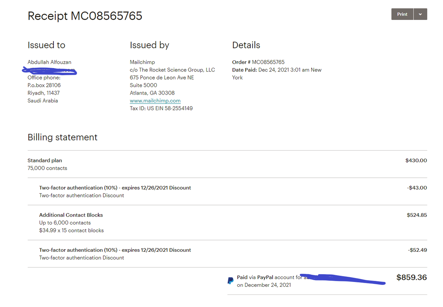Image resolution: width=443 pixels, height=307 pixels.
Task: Click the Suite 5000 line
Action: pos(144,85)
